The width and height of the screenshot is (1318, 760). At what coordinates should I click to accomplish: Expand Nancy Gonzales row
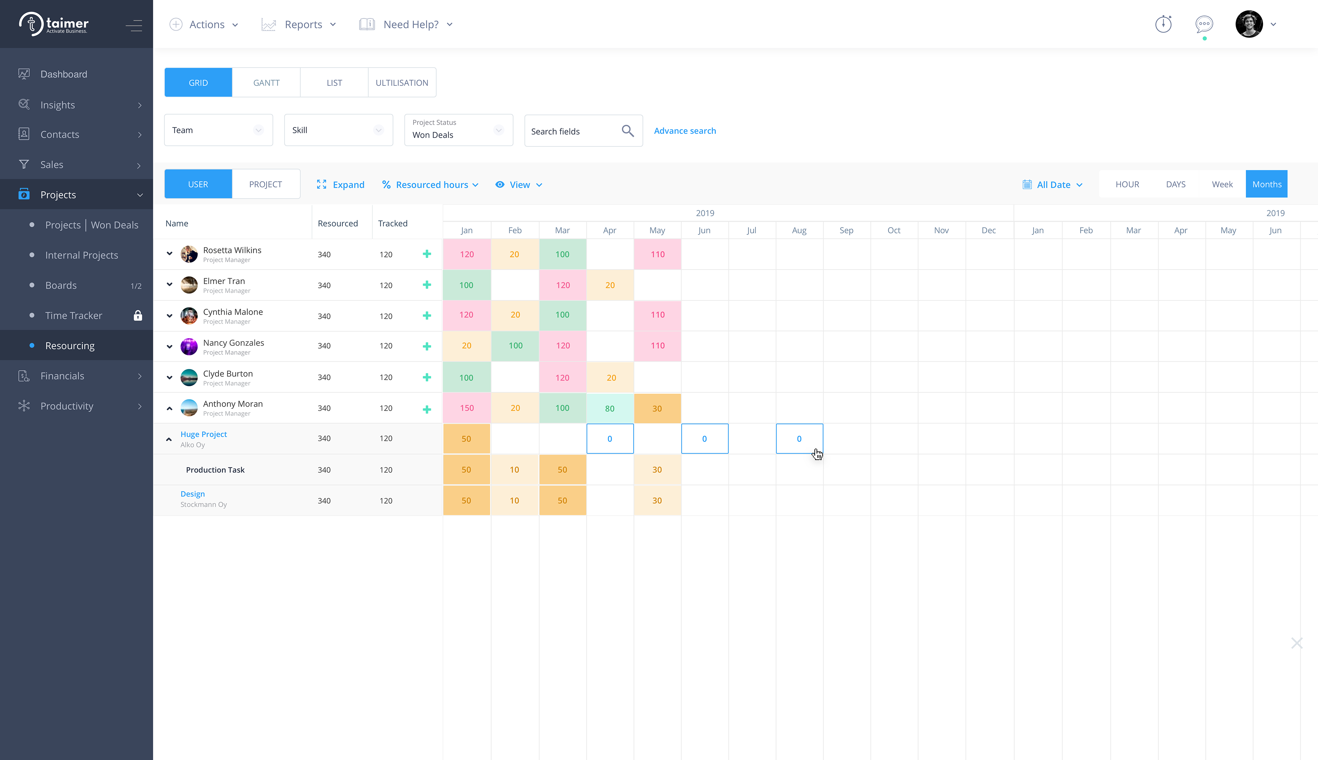point(169,346)
